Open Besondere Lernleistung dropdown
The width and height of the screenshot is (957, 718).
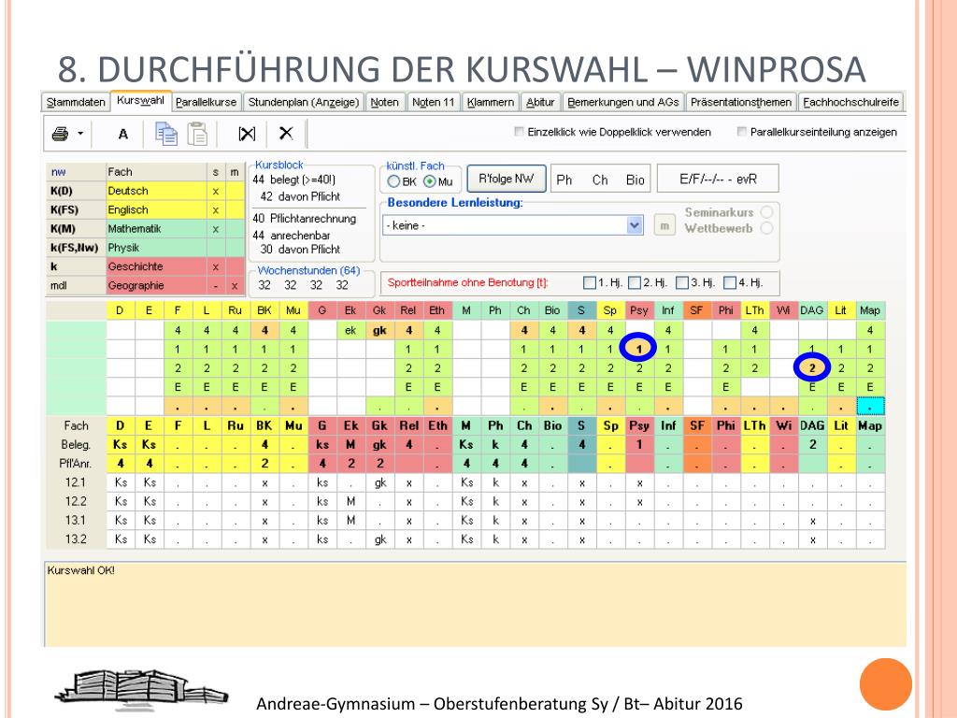[635, 225]
